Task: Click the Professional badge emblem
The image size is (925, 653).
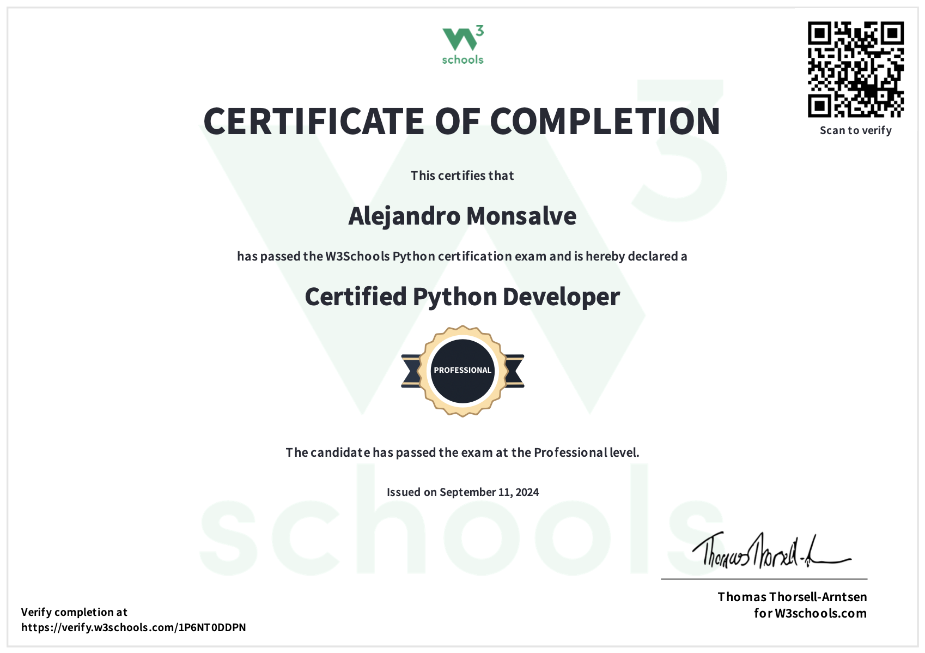Action: click(462, 371)
